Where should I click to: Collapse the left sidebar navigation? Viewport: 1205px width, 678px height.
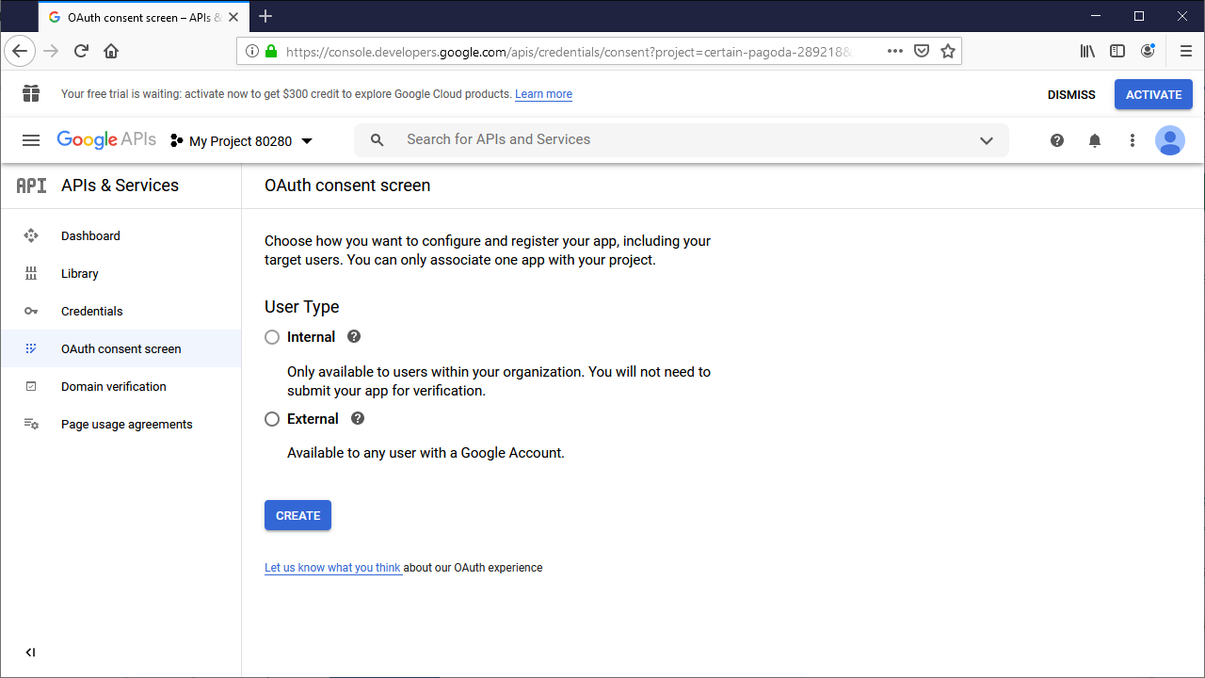click(29, 652)
